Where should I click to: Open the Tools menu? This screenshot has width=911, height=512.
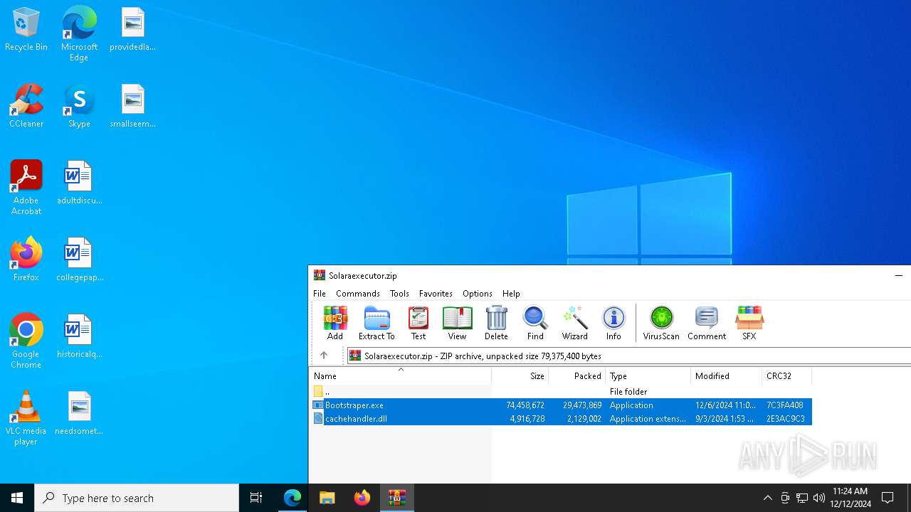point(399,294)
